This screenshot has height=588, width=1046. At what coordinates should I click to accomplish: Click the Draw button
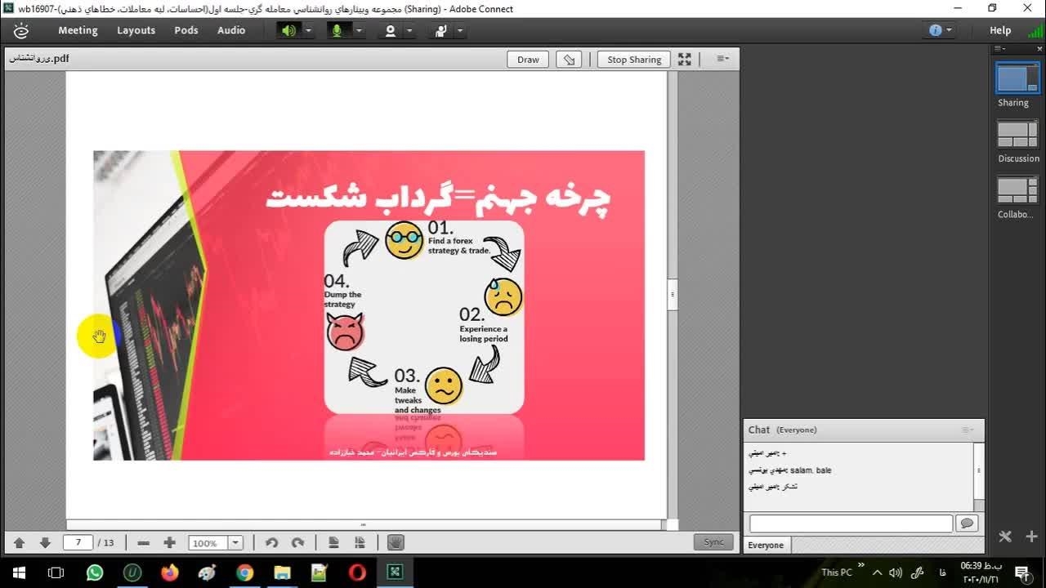[x=528, y=60]
